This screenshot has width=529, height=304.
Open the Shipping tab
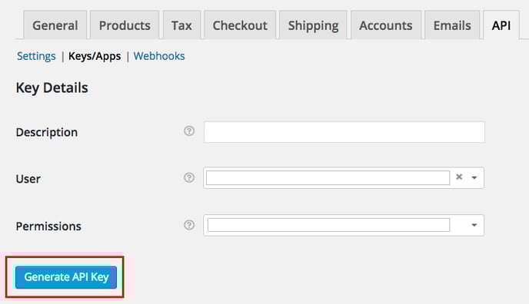pyautogui.click(x=313, y=25)
